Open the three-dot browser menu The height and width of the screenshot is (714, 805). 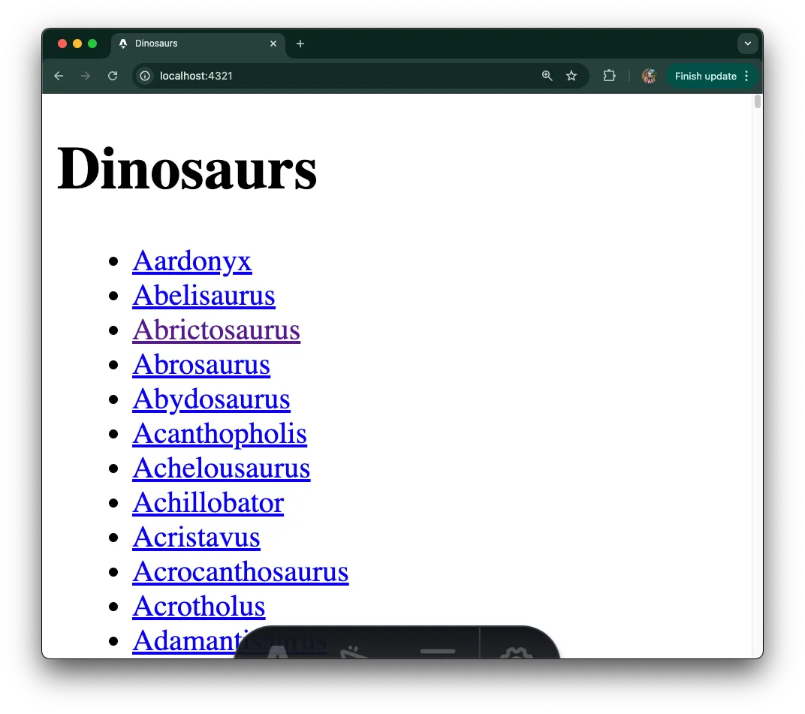point(746,76)
